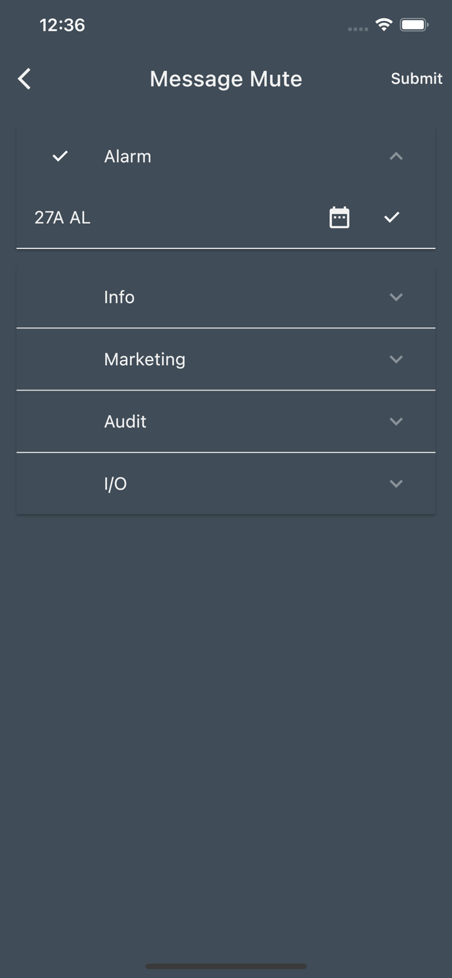This screenshot has width=452, height=978.
Task: Open calendar picker for 27A AL
Action: (339, 217)
